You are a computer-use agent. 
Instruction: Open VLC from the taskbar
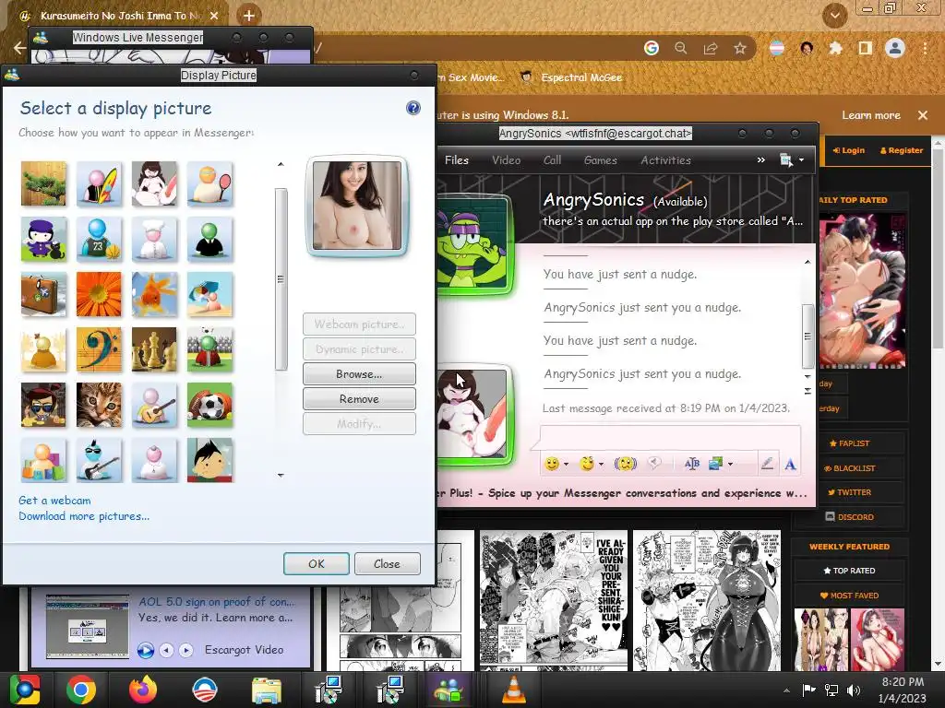click(x=514, y=690)
